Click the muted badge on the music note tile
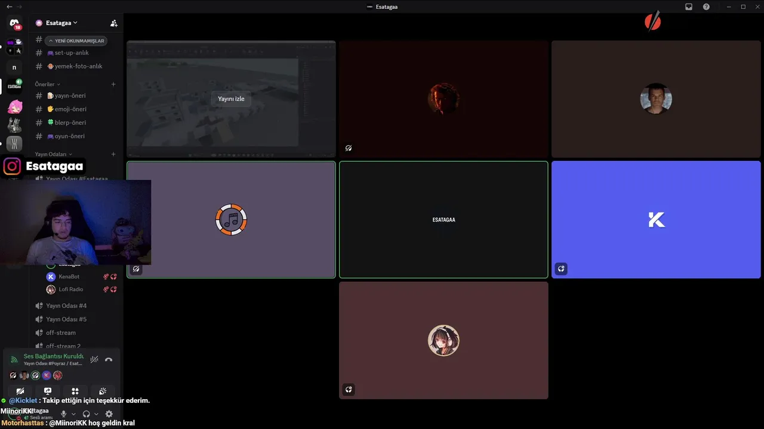Viewport: 764px width, 429px height. point(136,269)
